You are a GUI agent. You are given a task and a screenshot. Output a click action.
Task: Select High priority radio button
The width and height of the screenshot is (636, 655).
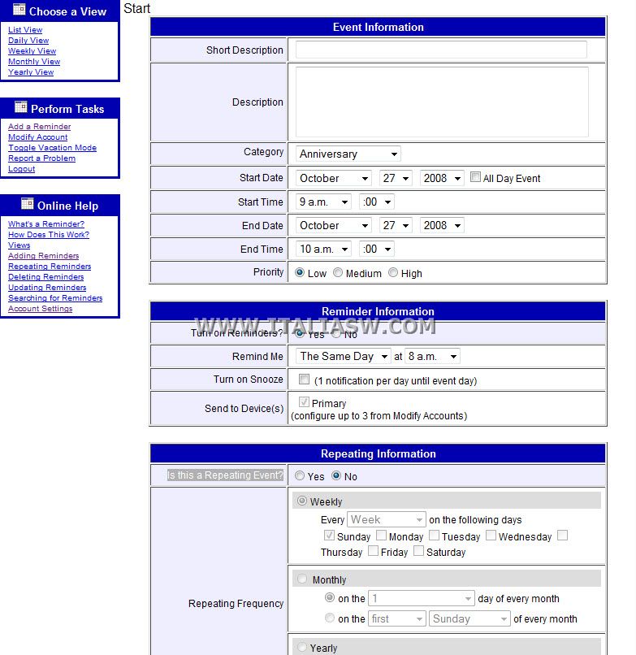click(393, 273)
